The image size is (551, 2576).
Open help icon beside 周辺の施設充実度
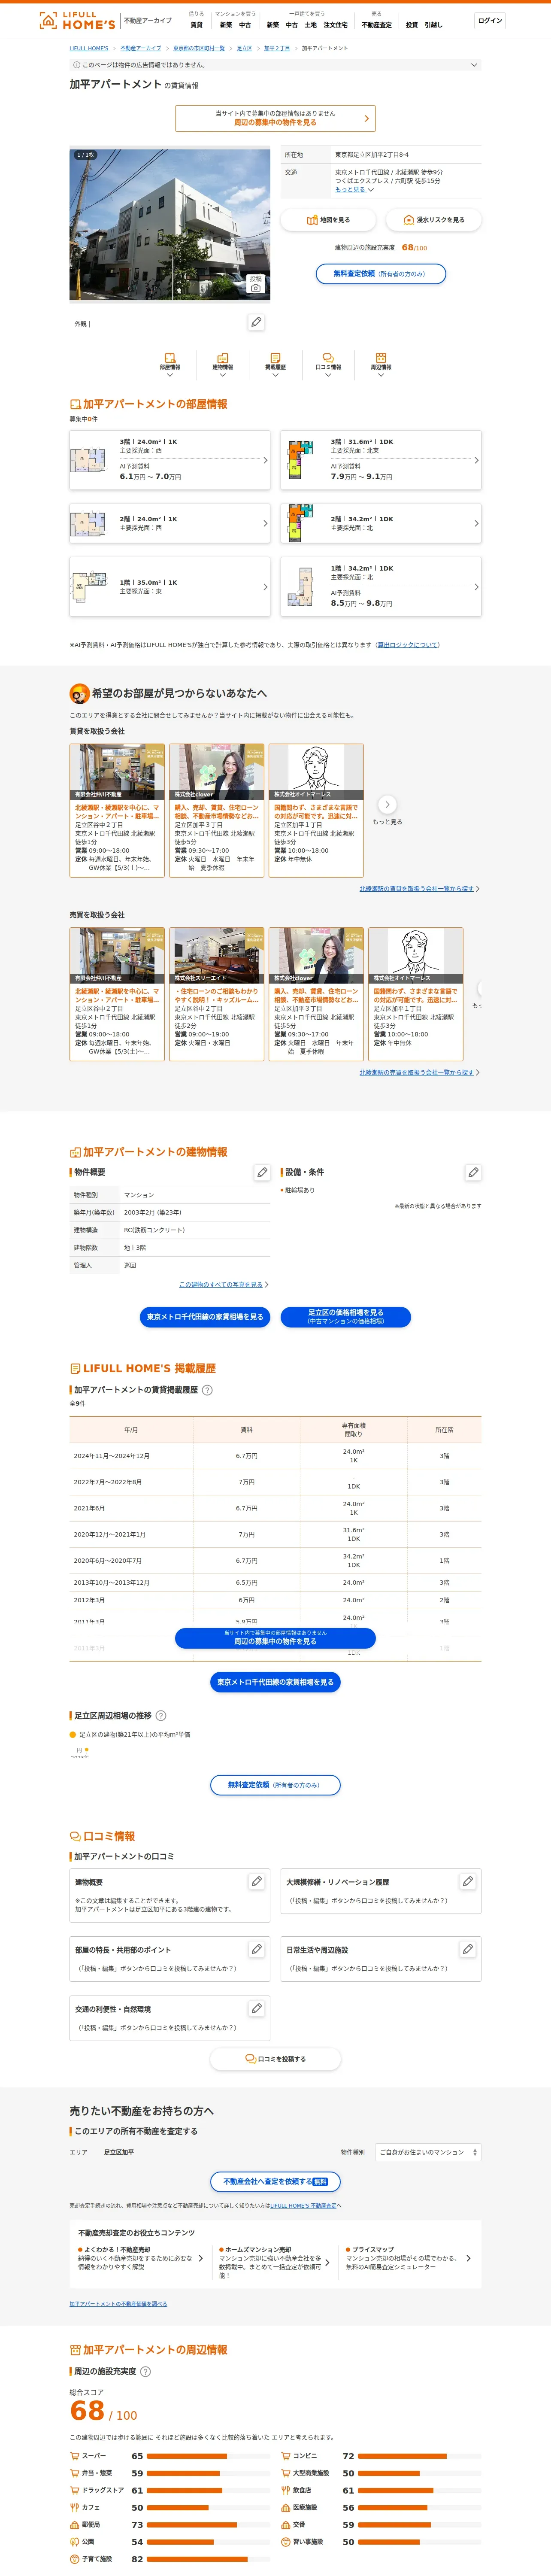[x=145, y=2371]
